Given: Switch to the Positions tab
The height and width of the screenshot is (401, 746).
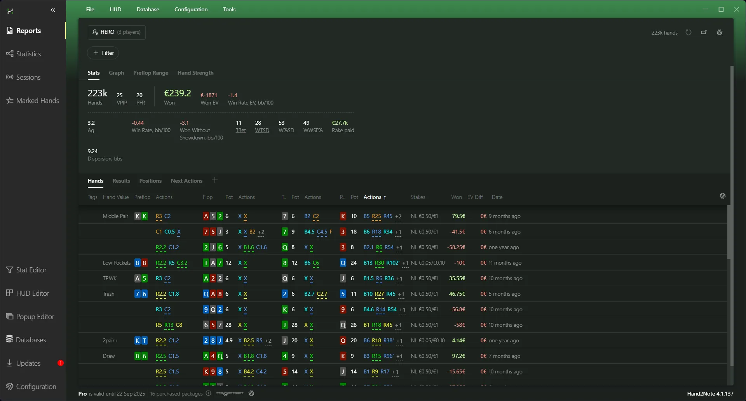Looking at the screenshot, I should pyautogui.click(x=150, y=181).
